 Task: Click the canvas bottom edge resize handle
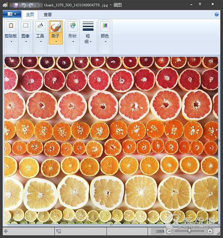(x=111, y=225)
